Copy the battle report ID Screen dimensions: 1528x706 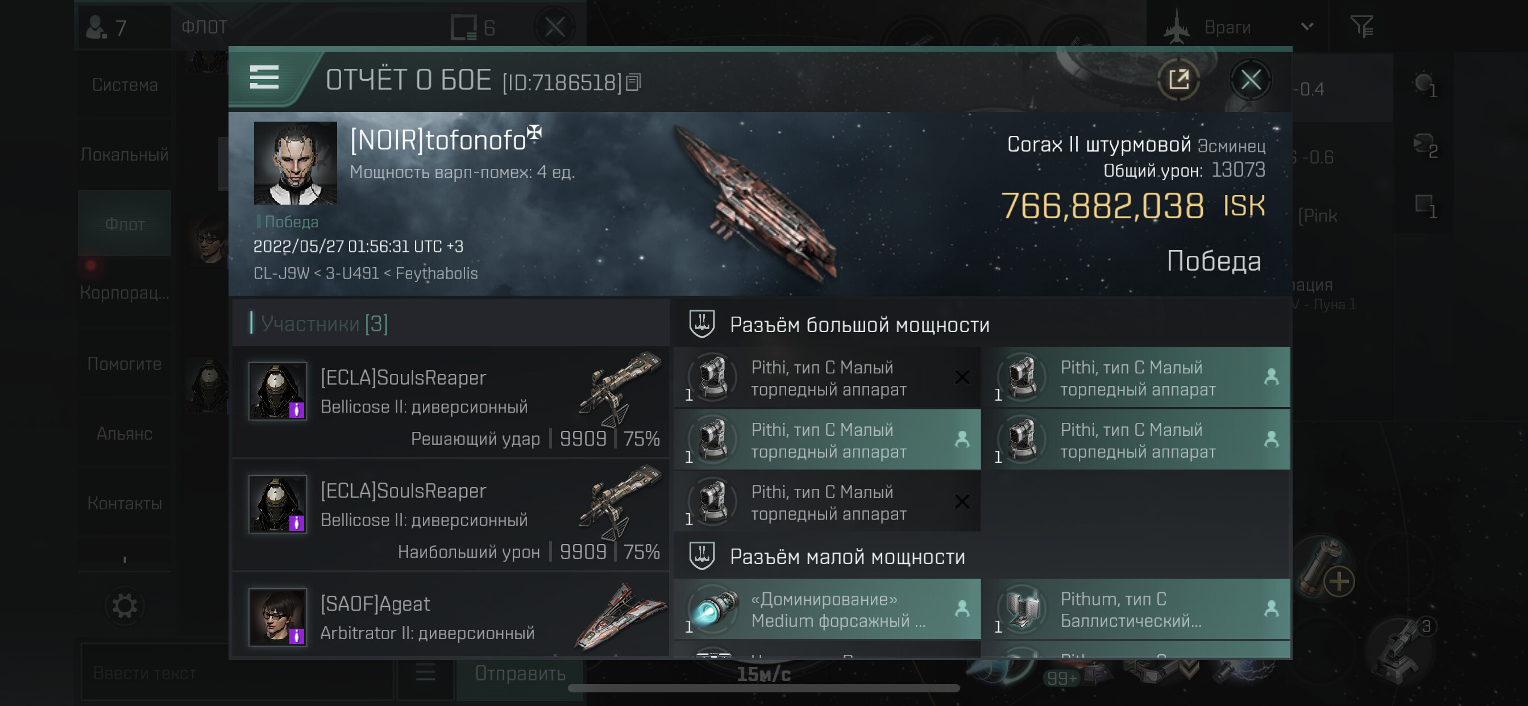point(633,82)
